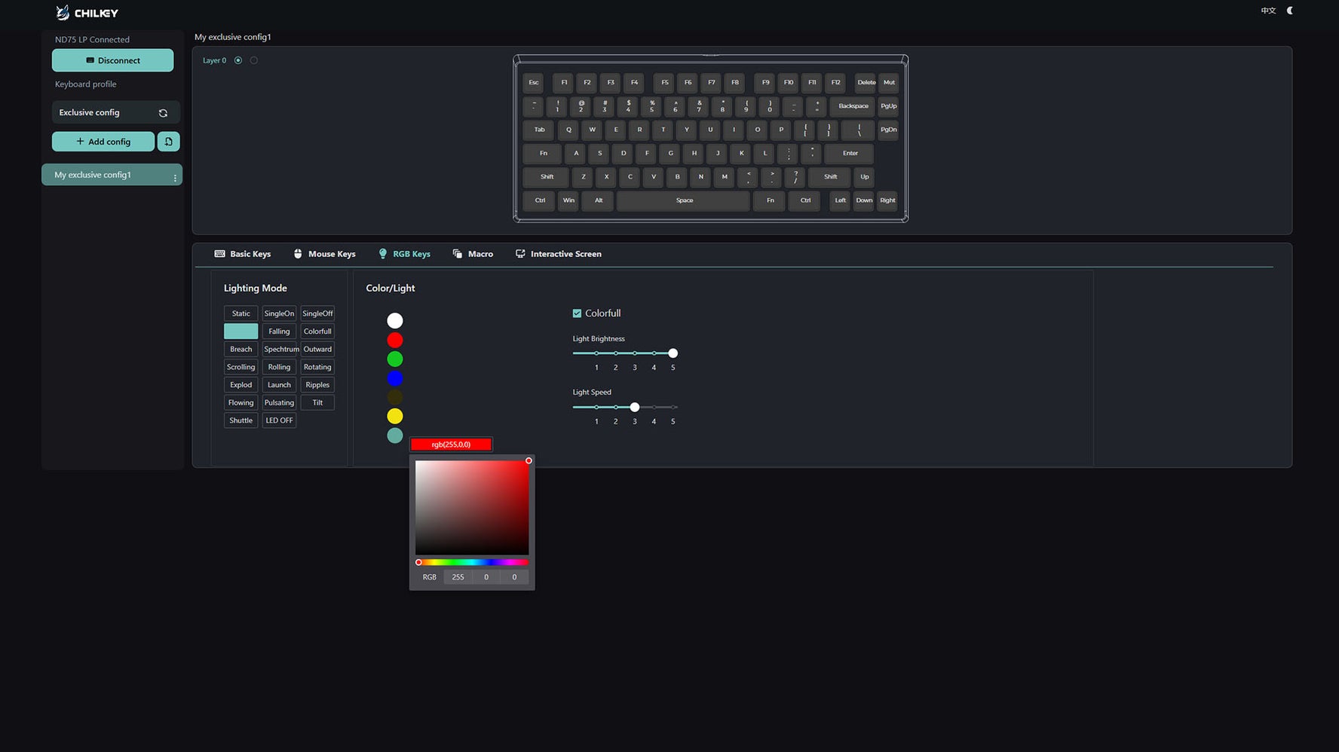
Task: Select the Layer 0 radio button
Action: (x=238, y=60)
